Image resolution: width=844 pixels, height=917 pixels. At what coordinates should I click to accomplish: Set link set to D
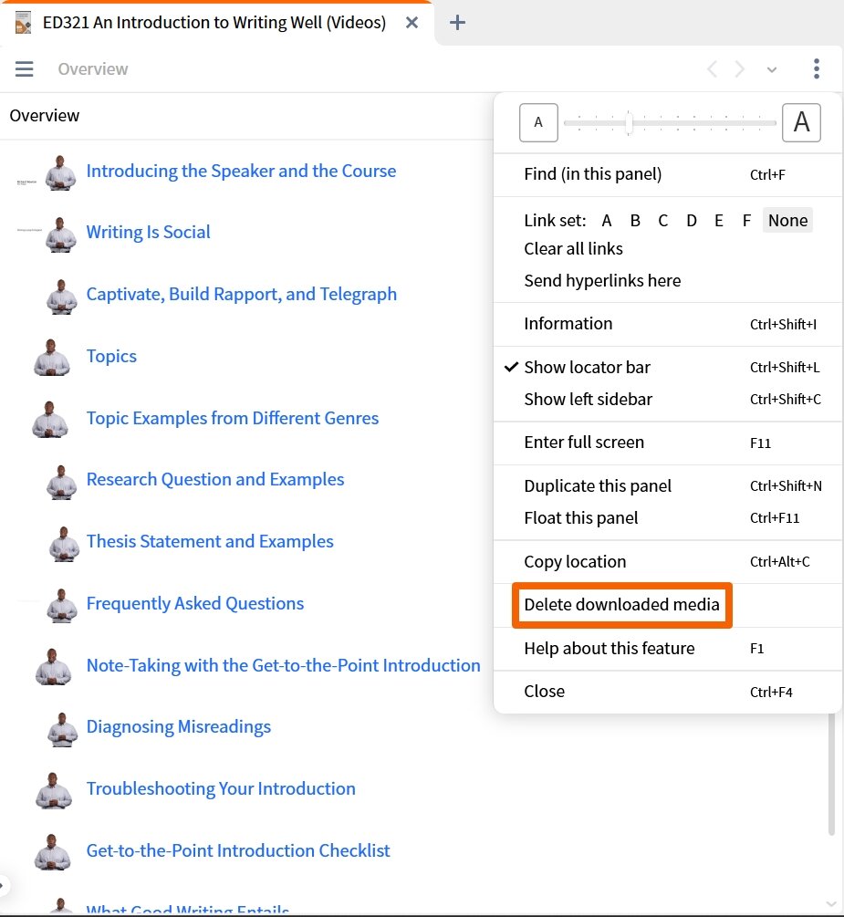click(x=692, y=221)
